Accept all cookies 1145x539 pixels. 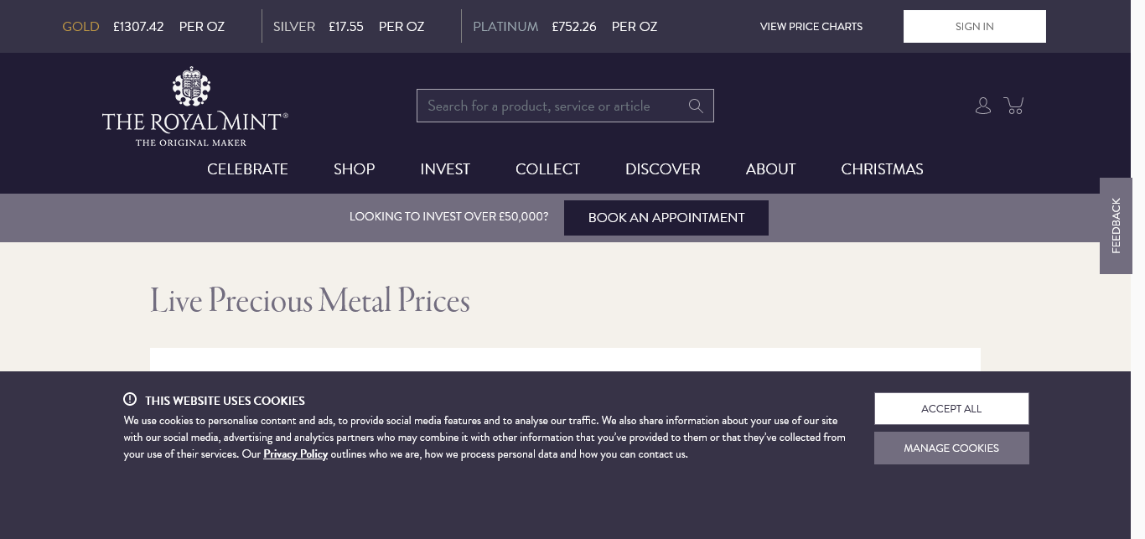[x=951, y=409]
